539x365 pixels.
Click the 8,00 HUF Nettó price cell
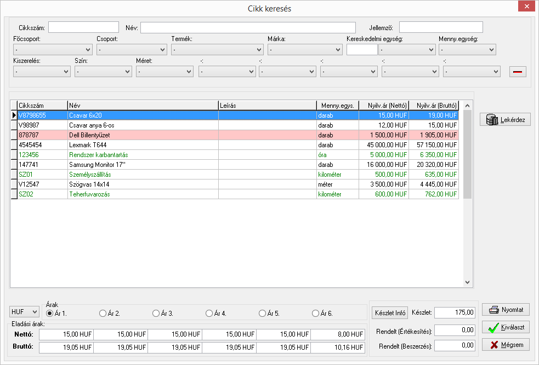coord(338,334)
